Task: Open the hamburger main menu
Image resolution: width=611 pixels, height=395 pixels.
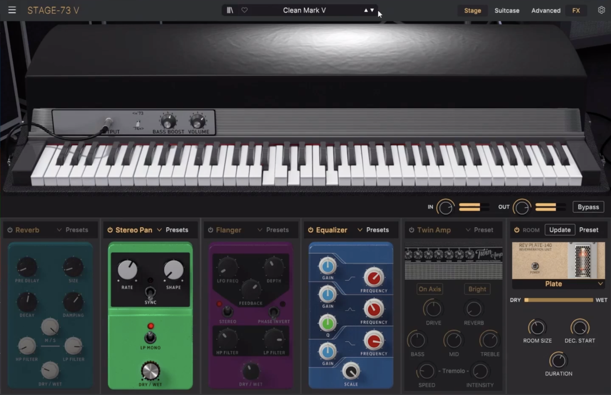Action: click(12, 10)
